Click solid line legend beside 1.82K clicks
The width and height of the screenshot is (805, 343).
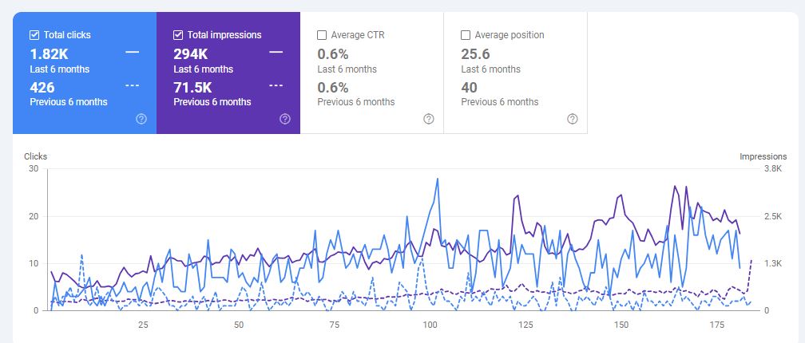(x=133, y=53)
